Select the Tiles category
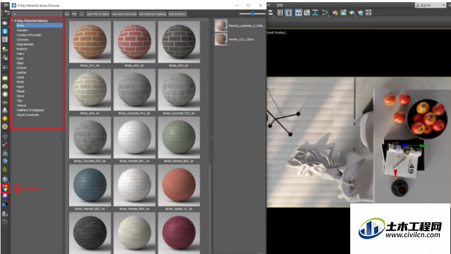Screen dimensions: 451x254 [x=19, y=101]
